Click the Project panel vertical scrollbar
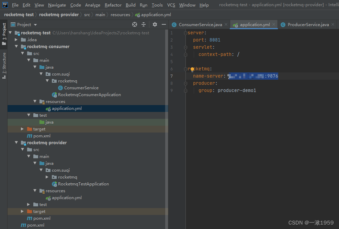Viewport: 339px width, 229px height. 167,129
